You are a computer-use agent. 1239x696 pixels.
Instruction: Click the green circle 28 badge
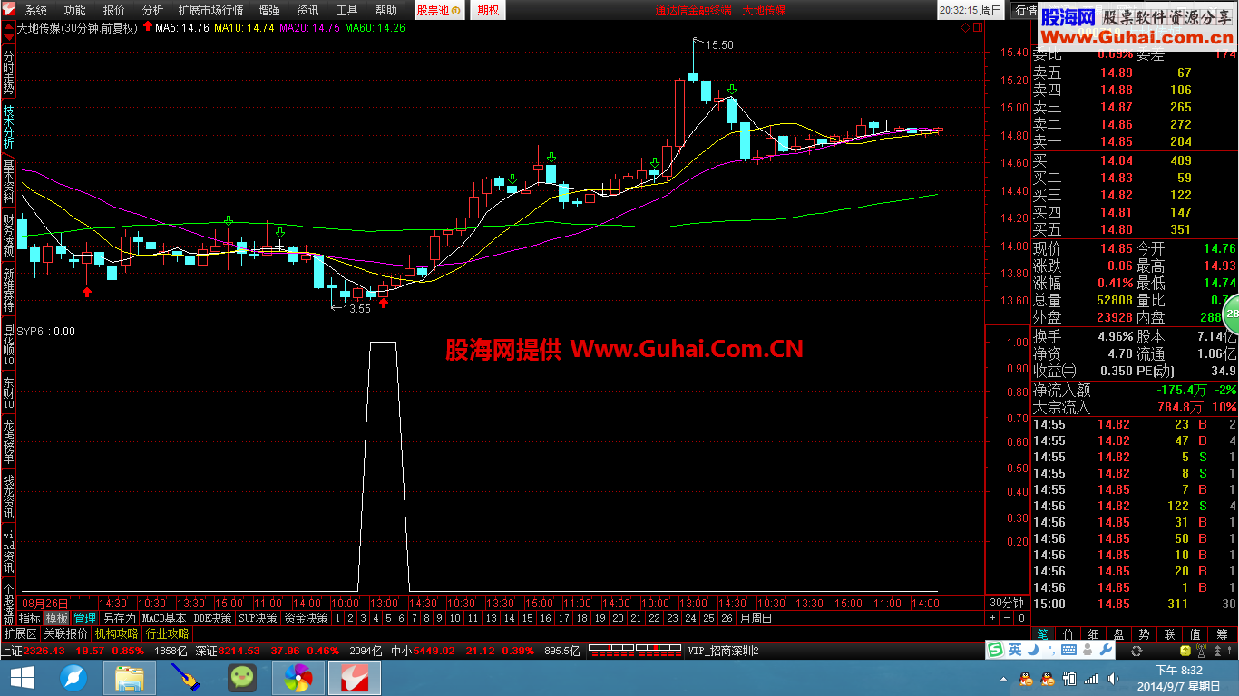(1231, 314)
